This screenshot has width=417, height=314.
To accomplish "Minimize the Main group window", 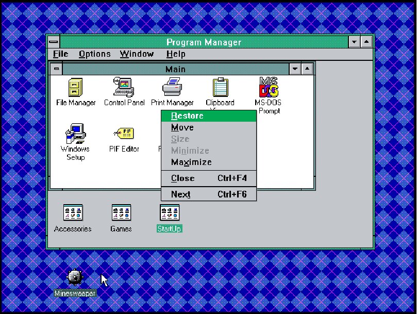I will 295,69.
